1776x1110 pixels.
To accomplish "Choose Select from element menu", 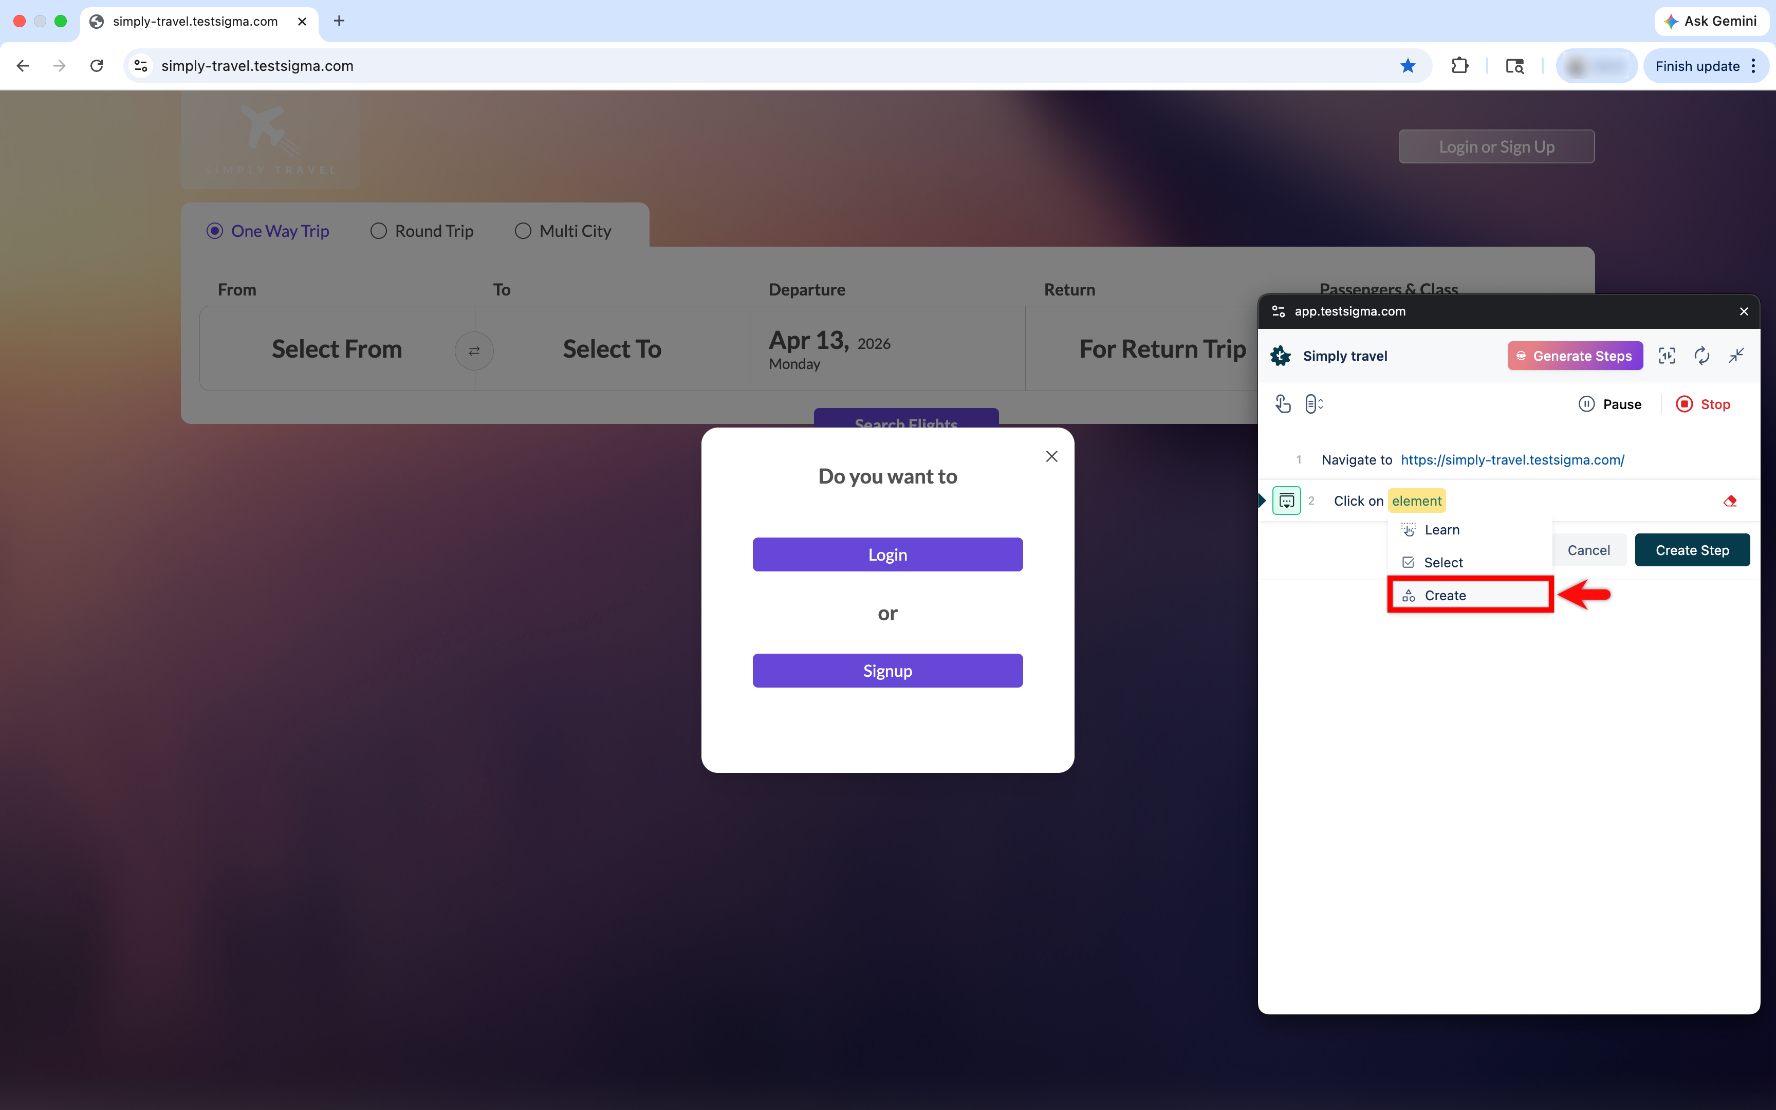I will 1470,562.
